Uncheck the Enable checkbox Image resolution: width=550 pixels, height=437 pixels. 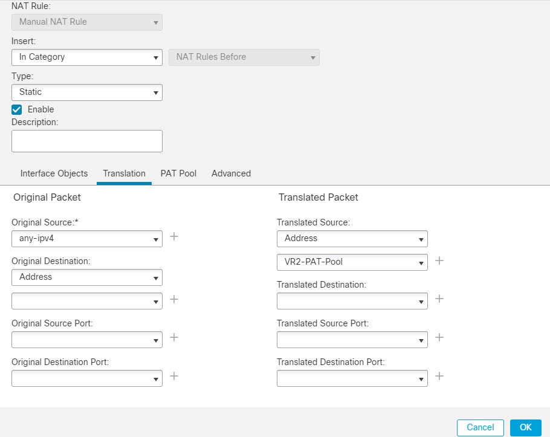tap(16, 109)
